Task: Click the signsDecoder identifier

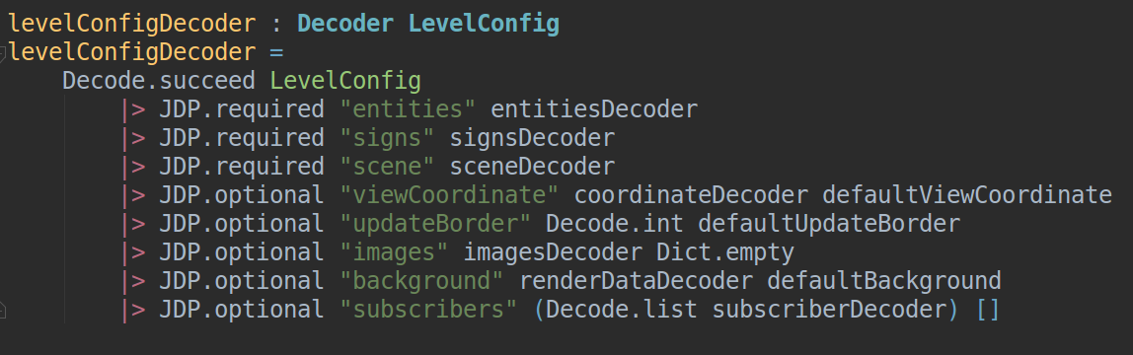Action: pyautogui.click(x=533, y=138)
